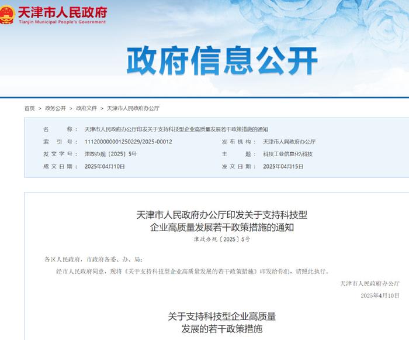Select document number 津政办规〔2025〕5号 in info table

(110, 154)
